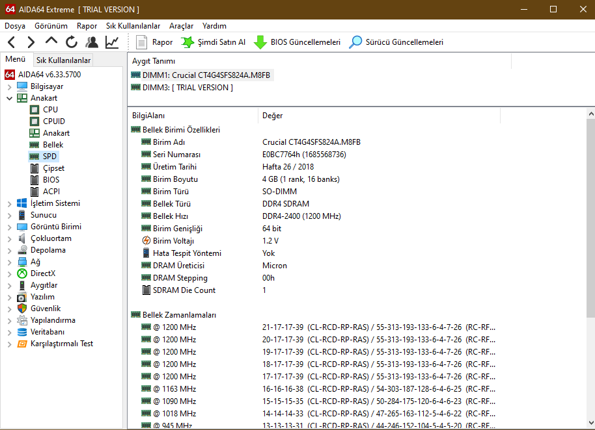Open the Rapor menu
The width and height of the screenshot is (595, 430).
(87, 26)
